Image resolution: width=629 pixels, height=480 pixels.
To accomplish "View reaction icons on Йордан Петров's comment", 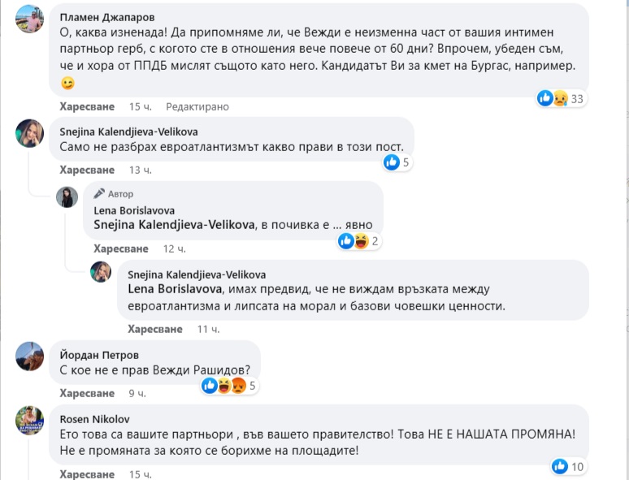I will 228,386.
